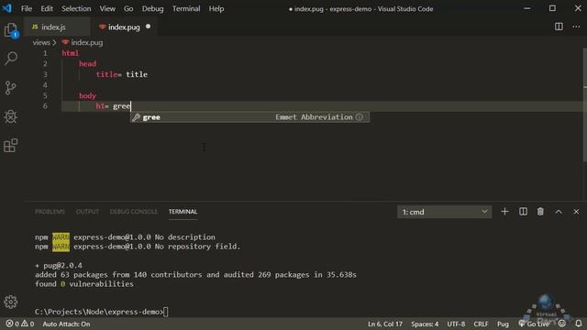Click the head tag on line 2
This screenshot has height=330, width=587.
coord(88,63)
